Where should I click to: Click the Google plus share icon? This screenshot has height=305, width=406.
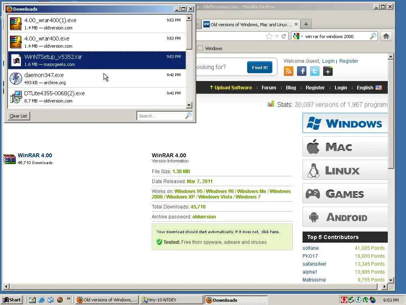click(328, 71)
